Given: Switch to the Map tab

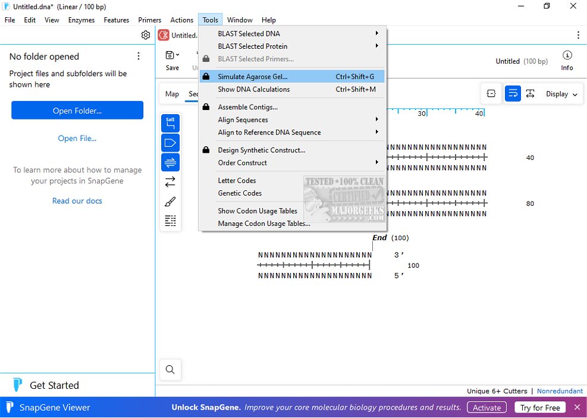Looking at the screenshot, I should [172, 93].
